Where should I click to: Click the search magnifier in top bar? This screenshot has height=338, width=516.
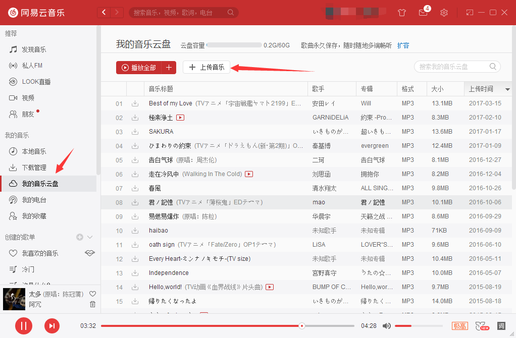230,13
